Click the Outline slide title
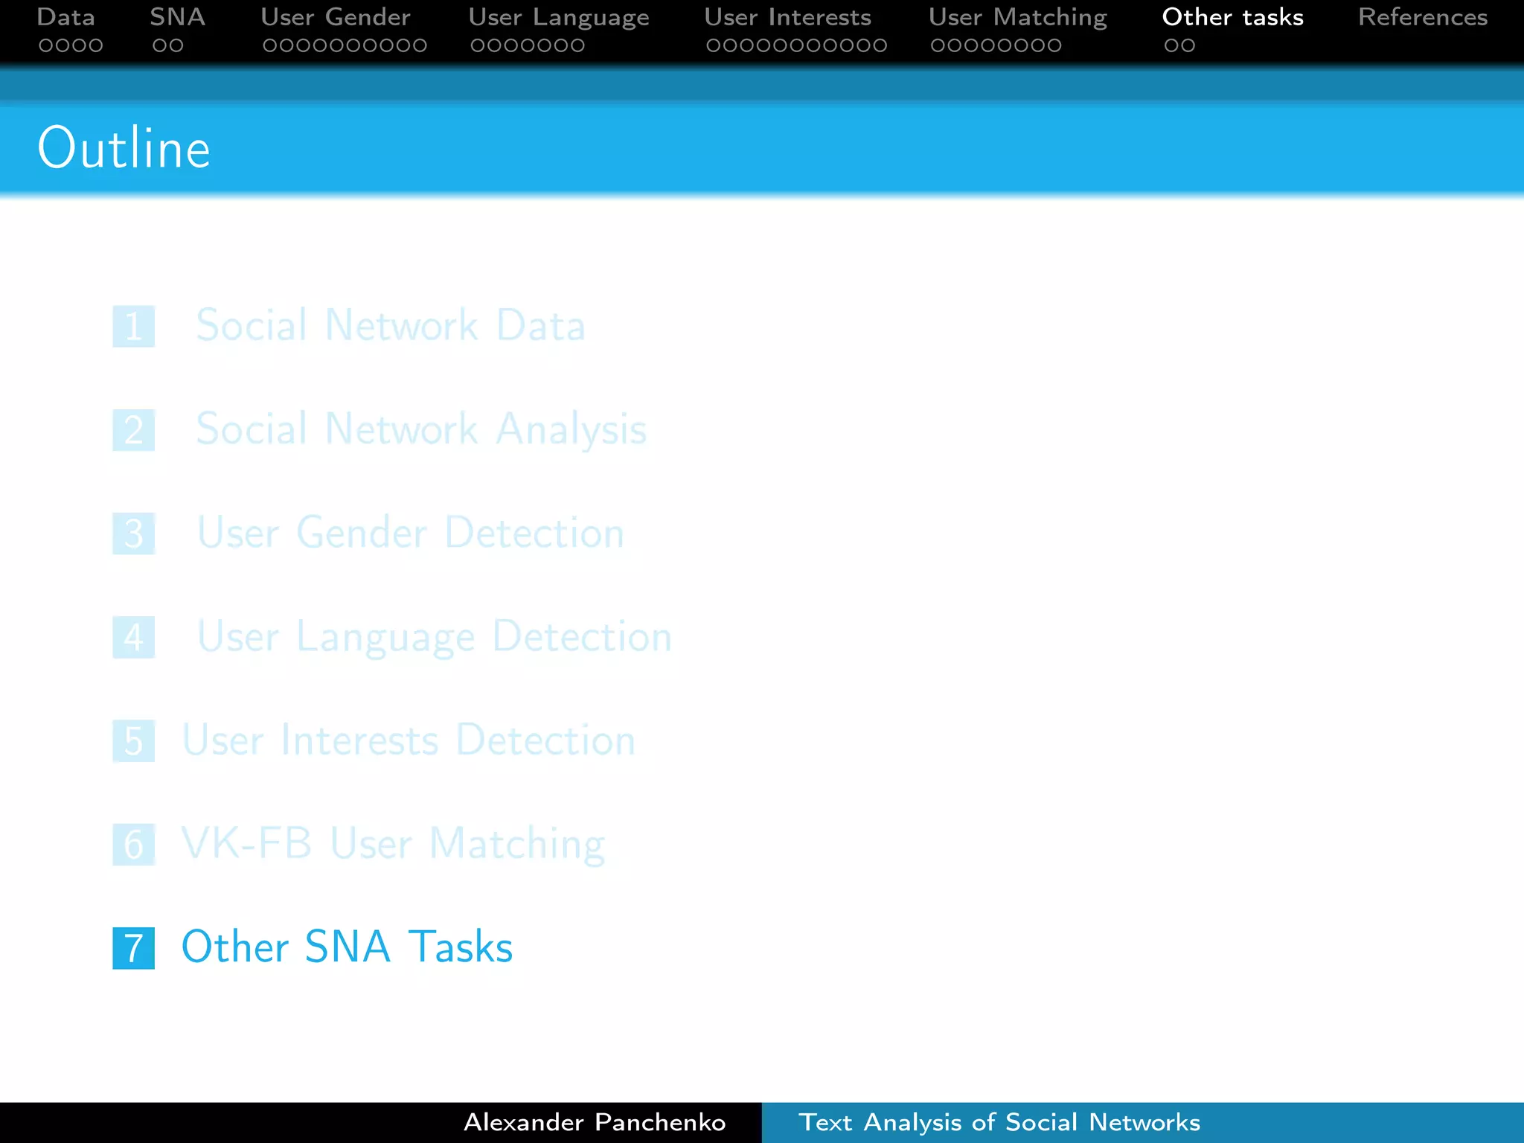 click(x=124, y=148)
